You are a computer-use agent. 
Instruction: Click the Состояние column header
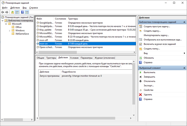pyautogui.click(x=60, y=19)
